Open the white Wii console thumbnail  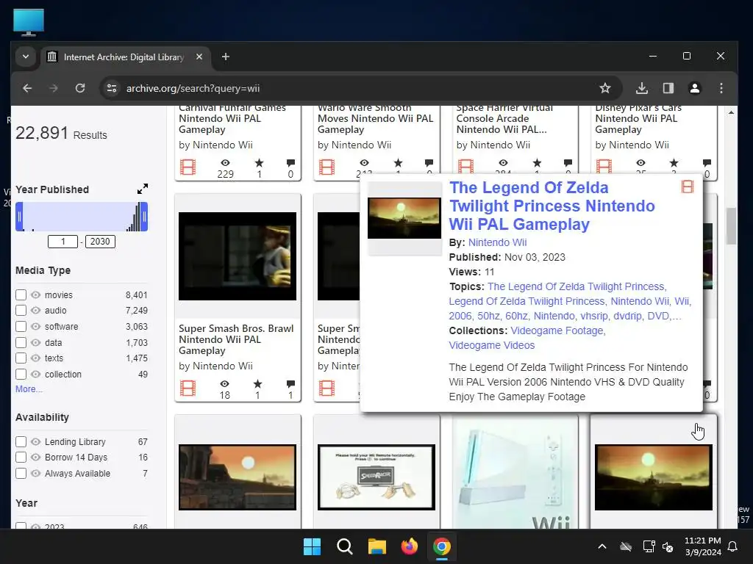(x=515, y=472)
